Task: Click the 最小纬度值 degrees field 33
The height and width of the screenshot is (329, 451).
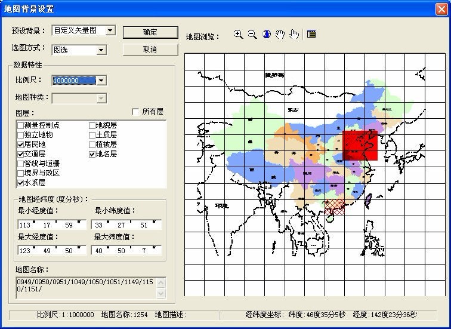Action: [x=98, y=225]
